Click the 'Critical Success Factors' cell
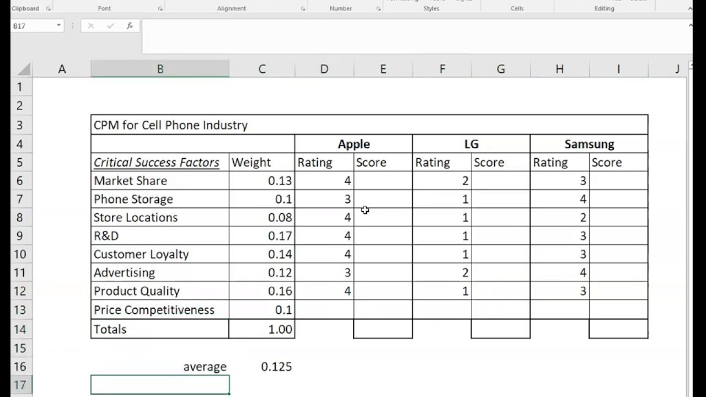The height and width of the screenshot is (397, 706). pos(160,163)
